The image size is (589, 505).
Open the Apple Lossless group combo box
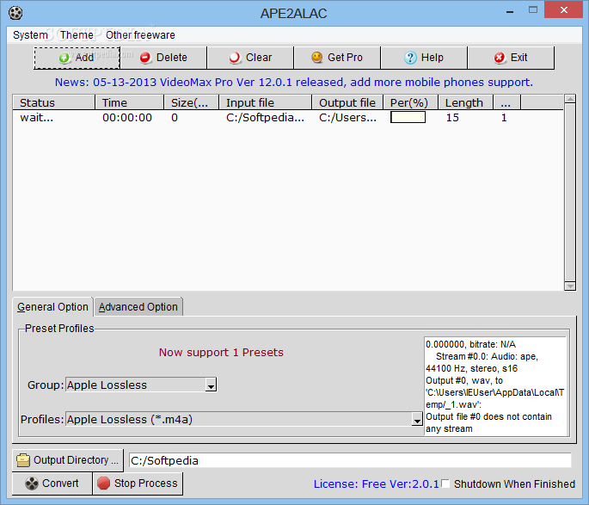(x=141, y=385)
